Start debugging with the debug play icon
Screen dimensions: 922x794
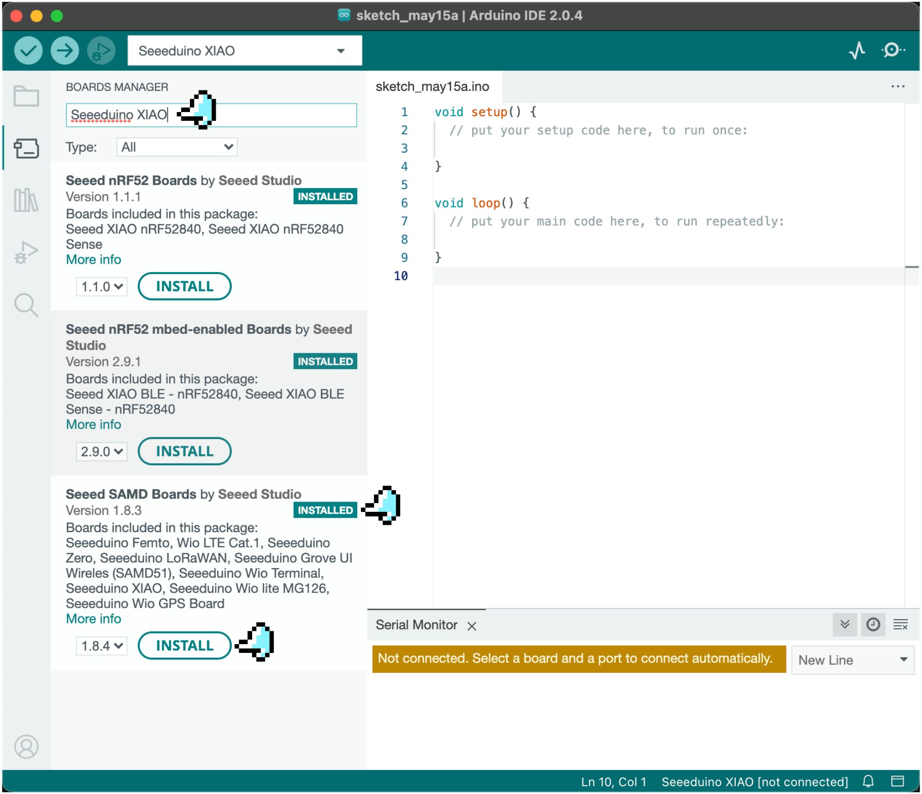coord(101,50)
